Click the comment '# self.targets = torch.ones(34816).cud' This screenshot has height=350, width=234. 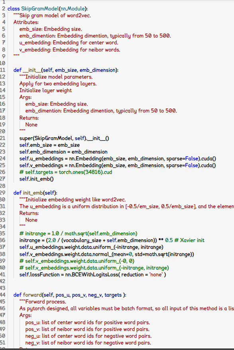click(66, 172)
